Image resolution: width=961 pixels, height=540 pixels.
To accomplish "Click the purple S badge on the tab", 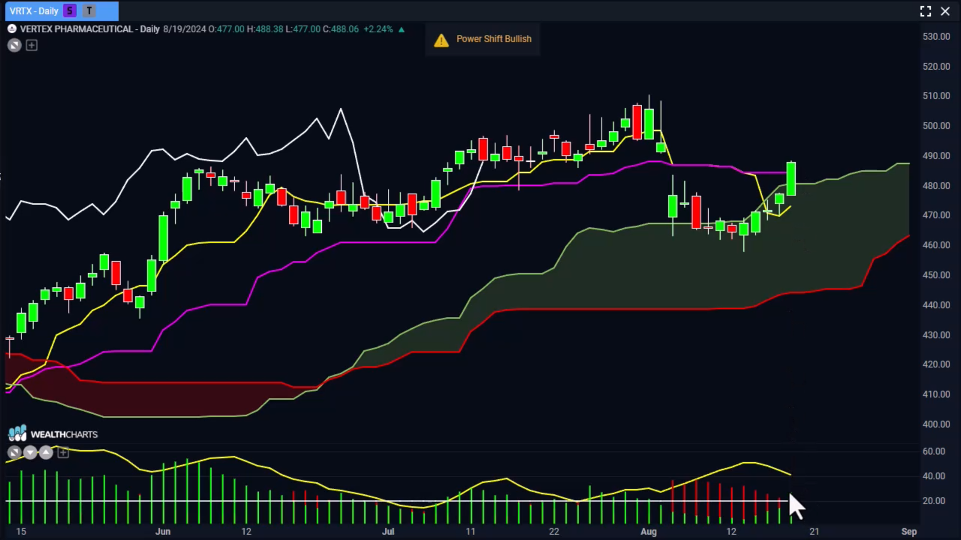I will pyautogui.click(x=70, y=10).
